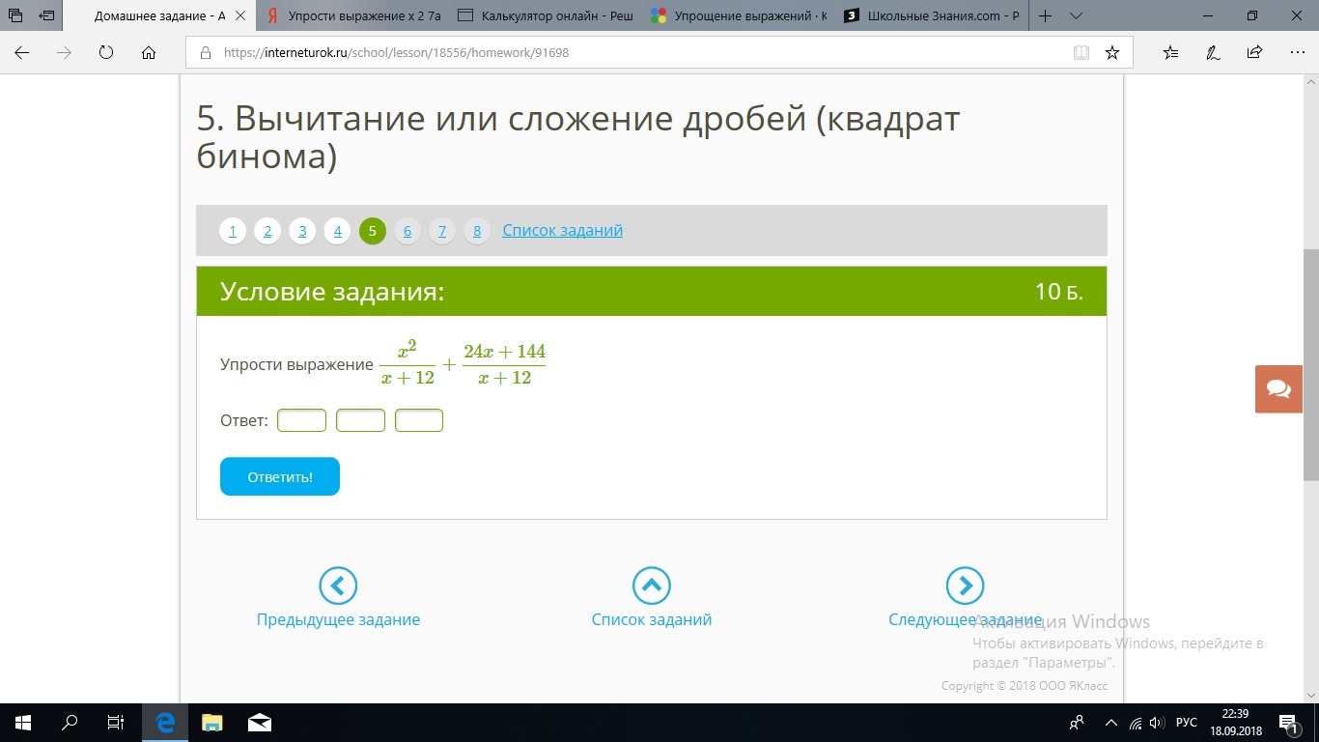
Task: Open task number 4
Action: [x=337, y=231]
